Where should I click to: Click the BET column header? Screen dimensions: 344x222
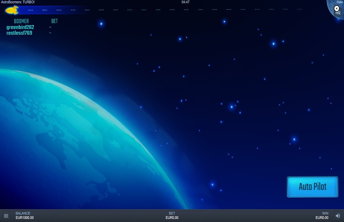(x=54, y=21)
